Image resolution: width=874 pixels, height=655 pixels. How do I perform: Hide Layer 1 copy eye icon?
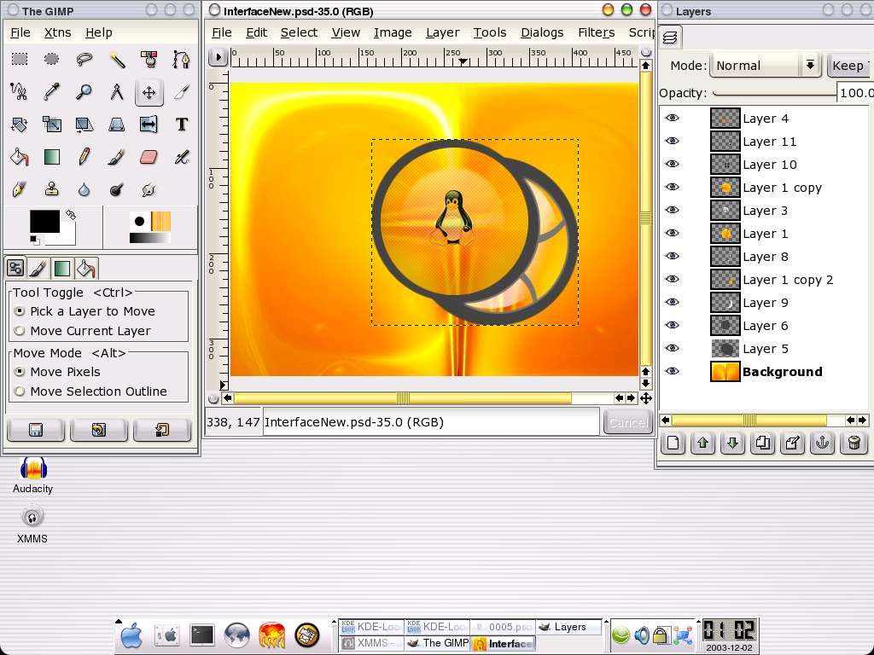[673, 187]
